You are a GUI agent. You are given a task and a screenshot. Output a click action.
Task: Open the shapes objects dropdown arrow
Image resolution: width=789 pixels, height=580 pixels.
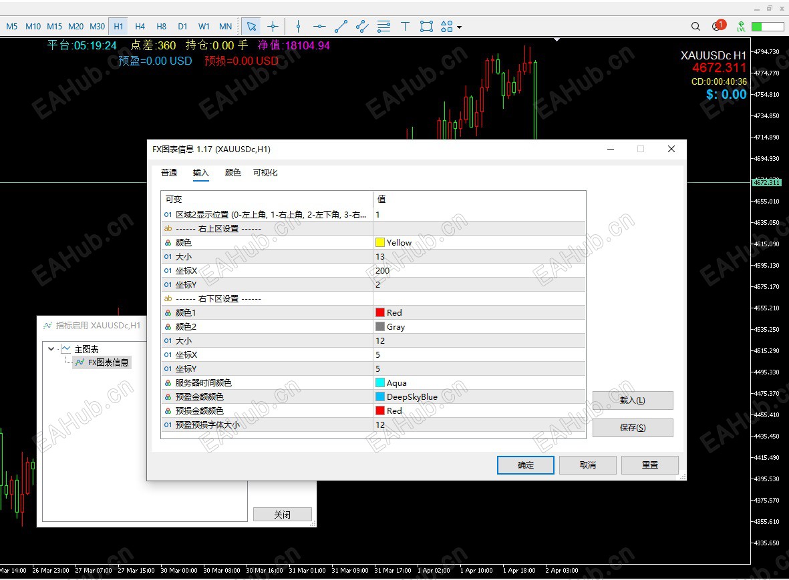coord(460,27)
